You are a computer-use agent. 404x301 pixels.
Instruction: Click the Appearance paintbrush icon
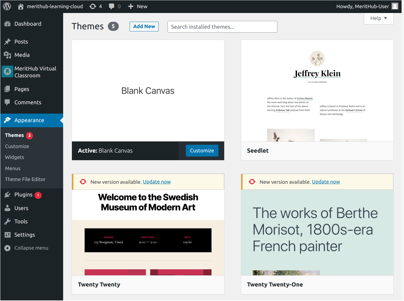(x=8, y=120)
